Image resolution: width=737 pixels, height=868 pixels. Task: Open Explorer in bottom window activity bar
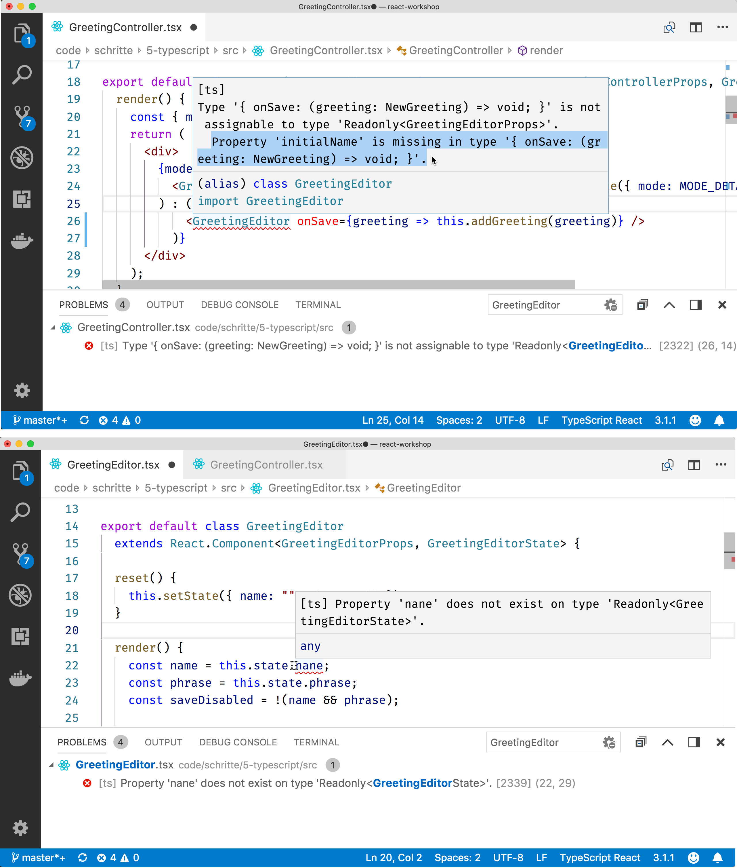20,471
